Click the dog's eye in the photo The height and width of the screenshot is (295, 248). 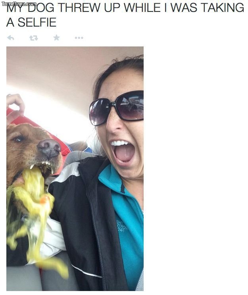tap(19, 139)
